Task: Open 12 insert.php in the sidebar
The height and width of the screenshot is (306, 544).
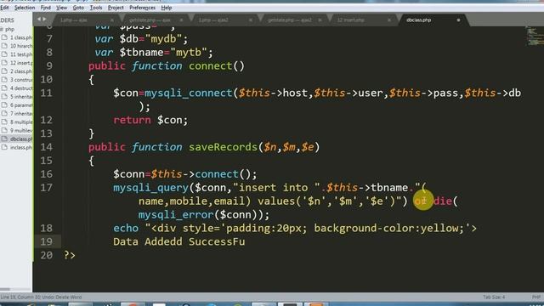Action: coord(20,63)
